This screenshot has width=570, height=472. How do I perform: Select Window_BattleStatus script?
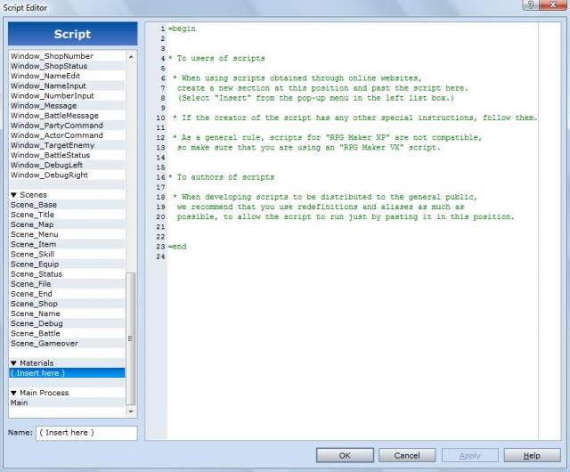tap(68, 155)
